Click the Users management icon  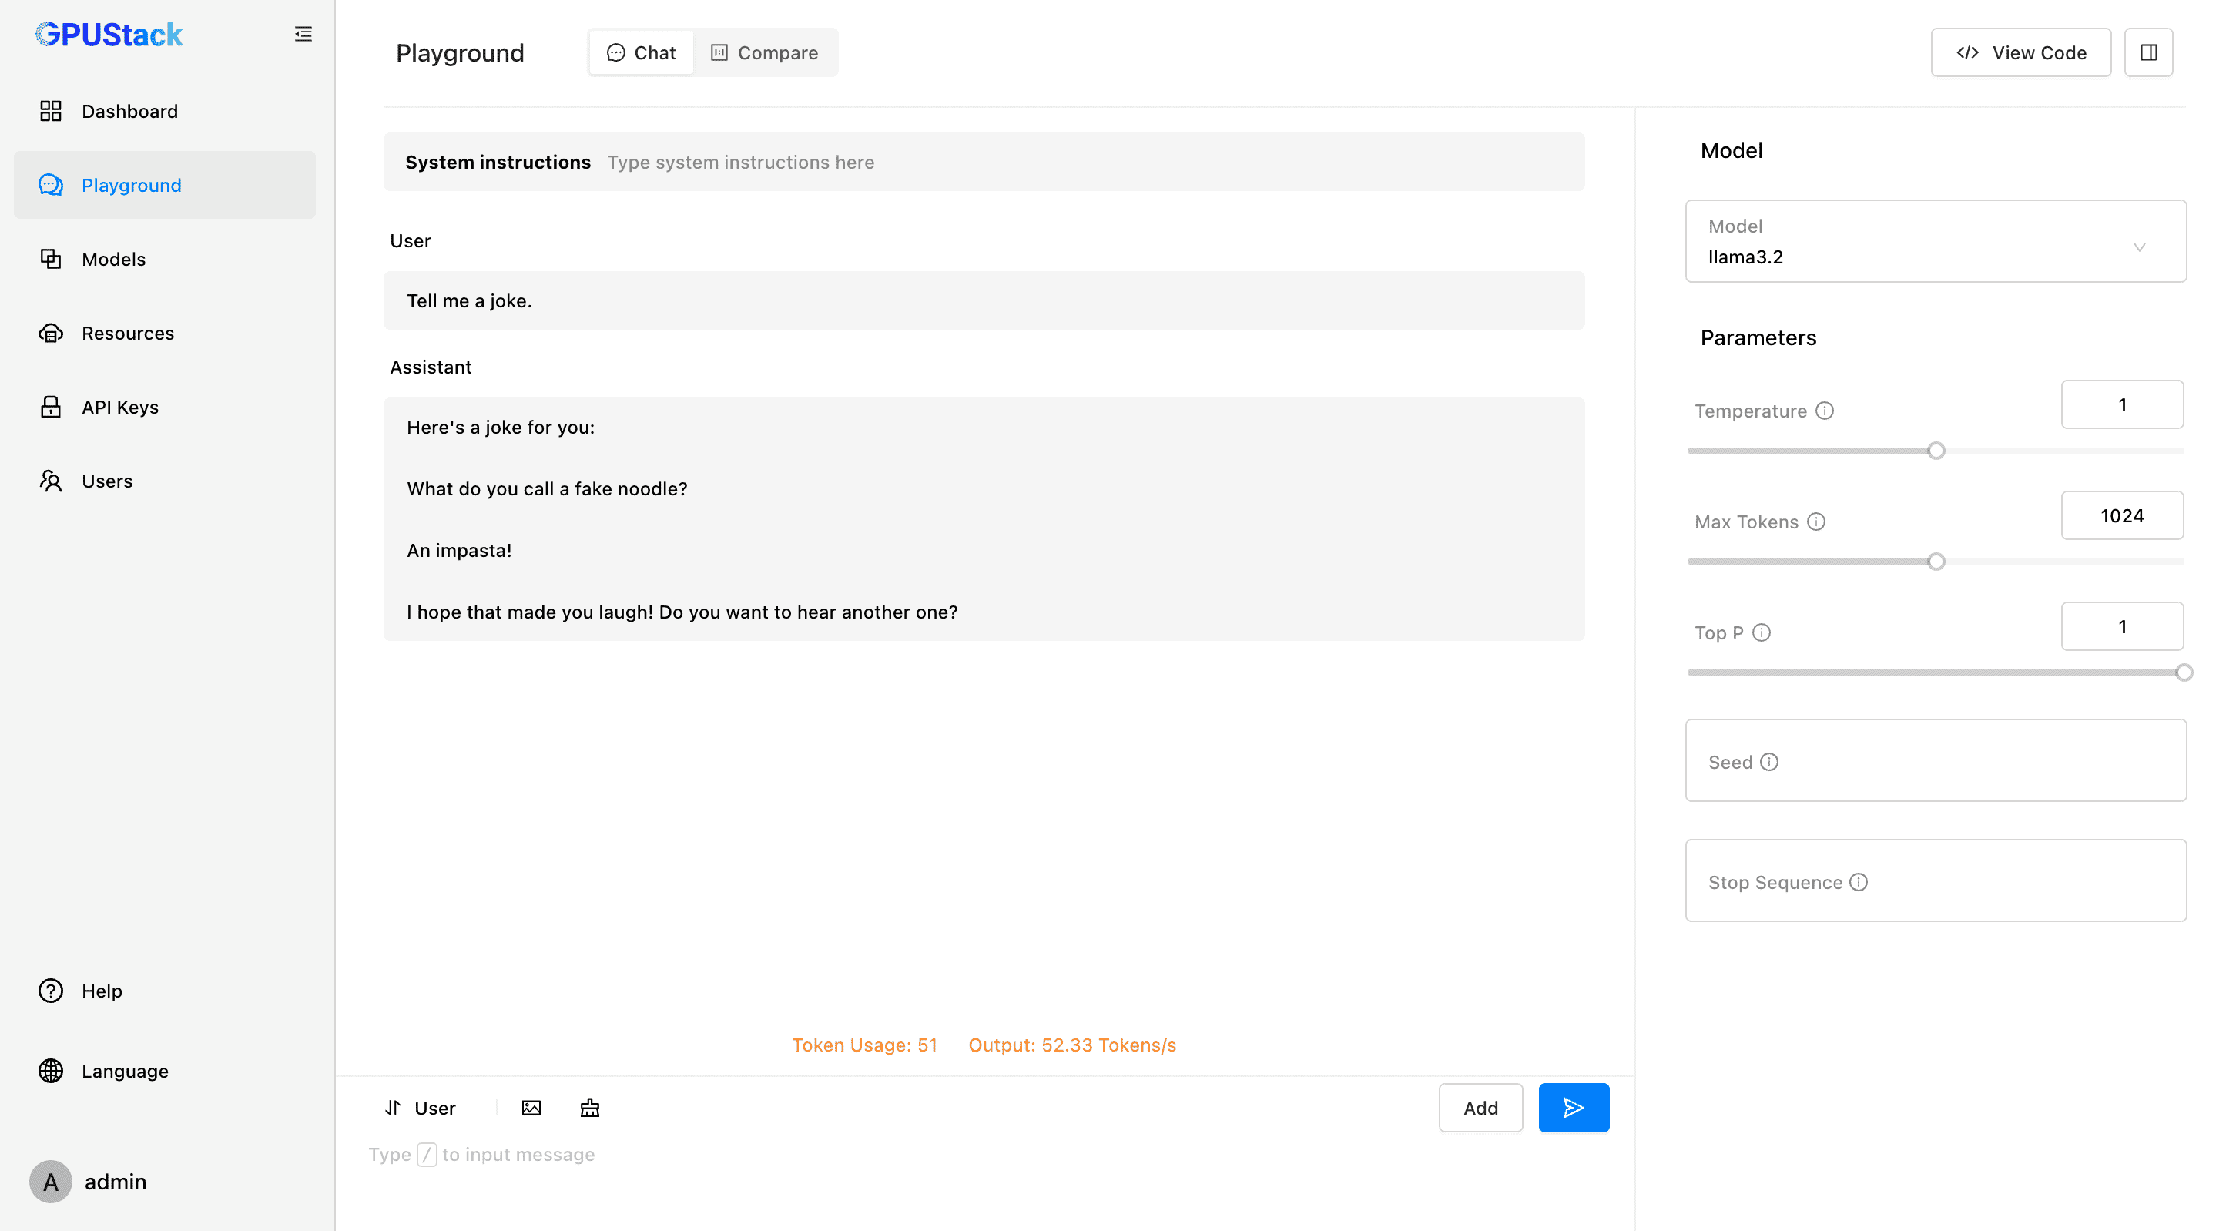coord(50,481)
